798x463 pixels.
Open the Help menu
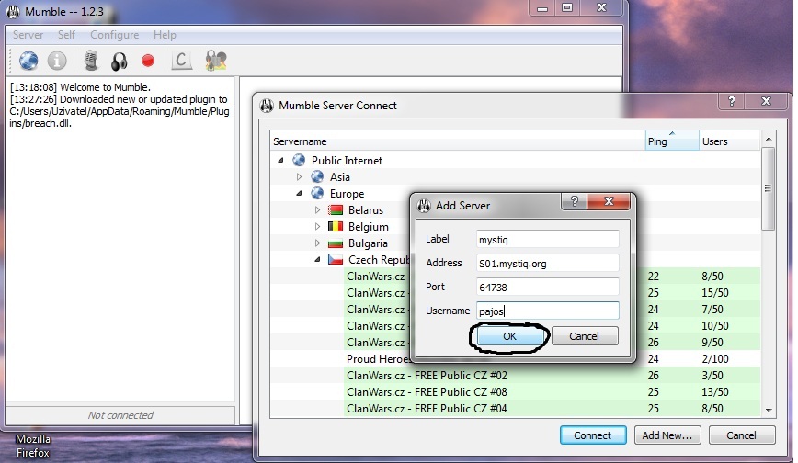tap(165, 35)
